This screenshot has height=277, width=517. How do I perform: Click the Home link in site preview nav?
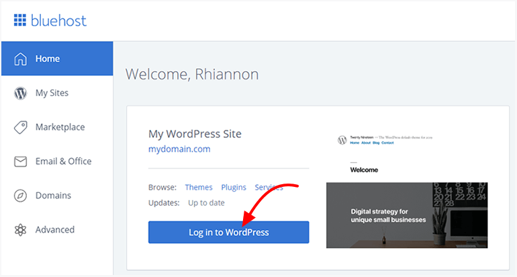pyautogui.click(x=355, y=143)
